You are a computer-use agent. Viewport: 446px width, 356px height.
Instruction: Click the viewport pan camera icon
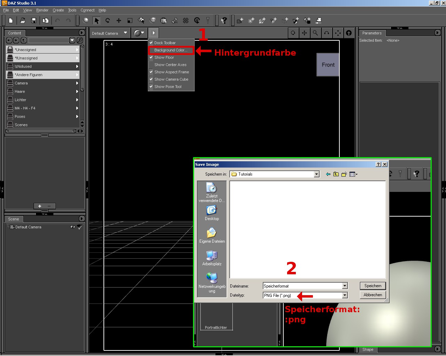tap(304, 33)
